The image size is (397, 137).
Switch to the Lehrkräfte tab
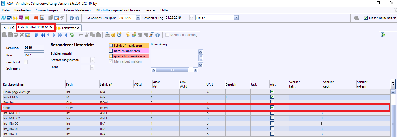pos(69,28)
